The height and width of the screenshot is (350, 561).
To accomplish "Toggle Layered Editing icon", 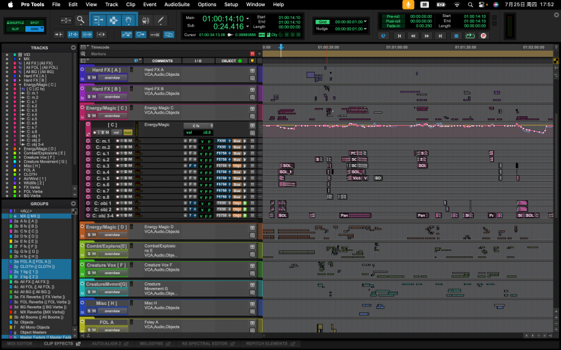I will point(168,34).
